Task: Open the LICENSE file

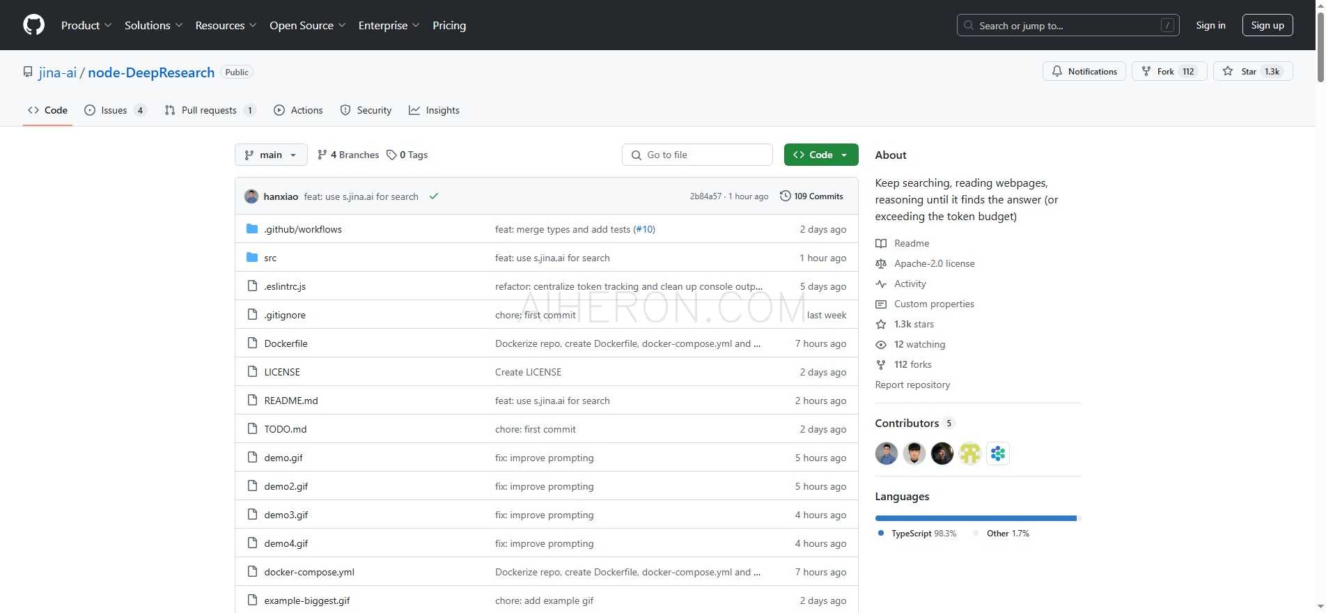Action: click(282, 372)
